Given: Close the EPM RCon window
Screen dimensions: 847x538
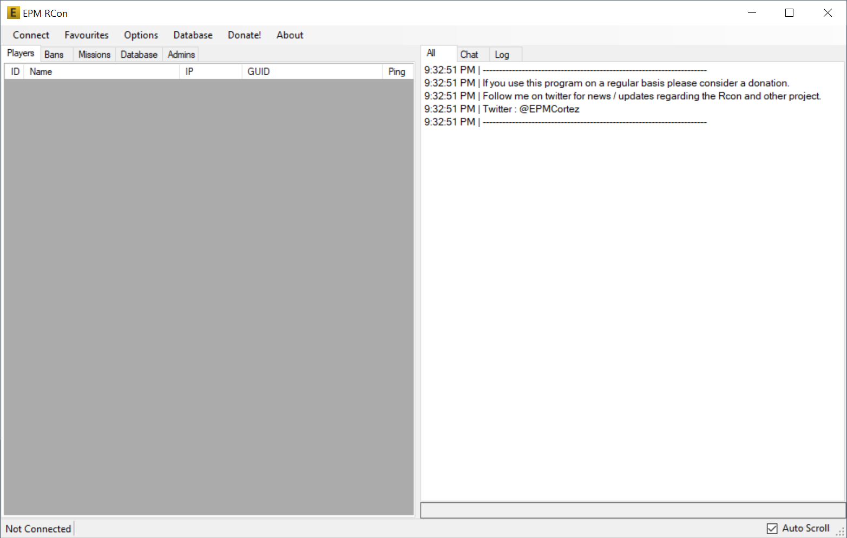Looking at the screenshot, I should [x=828, y=13].
